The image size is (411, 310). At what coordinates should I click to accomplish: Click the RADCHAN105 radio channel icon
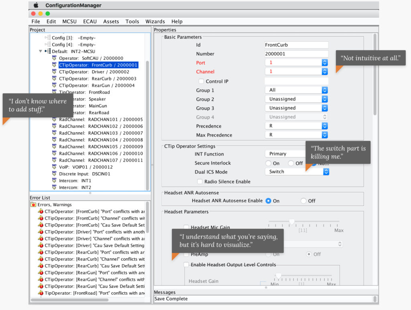pos(54,147)
